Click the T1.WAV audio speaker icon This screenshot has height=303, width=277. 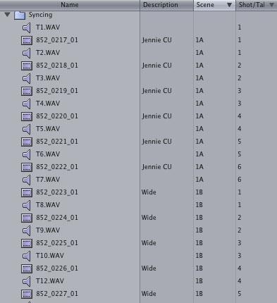click(27, 27)
